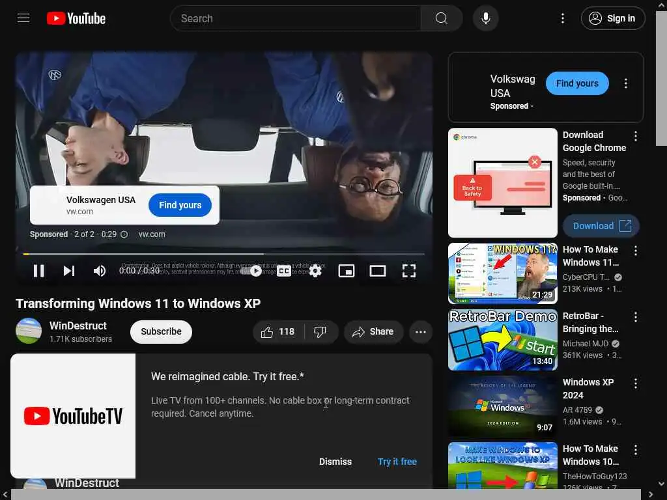Mute the player volume
667x500 pixels.
[x=99, y=271]
